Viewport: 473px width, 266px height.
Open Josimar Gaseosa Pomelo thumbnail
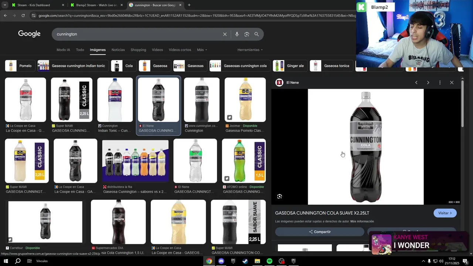click(245, 100)
